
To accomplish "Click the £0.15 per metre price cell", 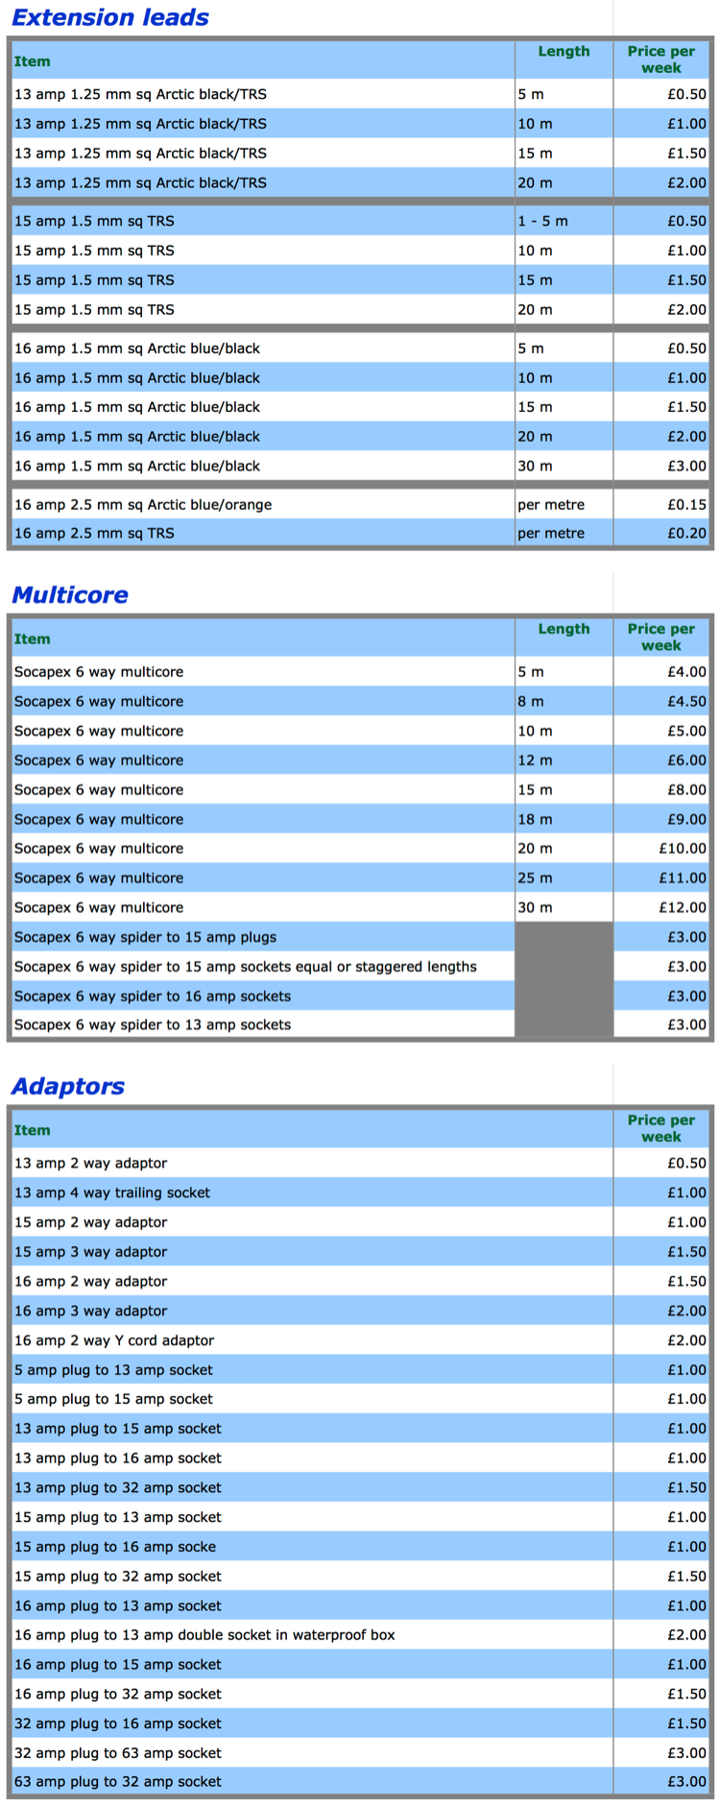I will (686, 505).
